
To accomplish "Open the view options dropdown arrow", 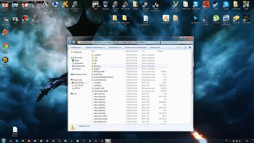I will pos(181,47).
